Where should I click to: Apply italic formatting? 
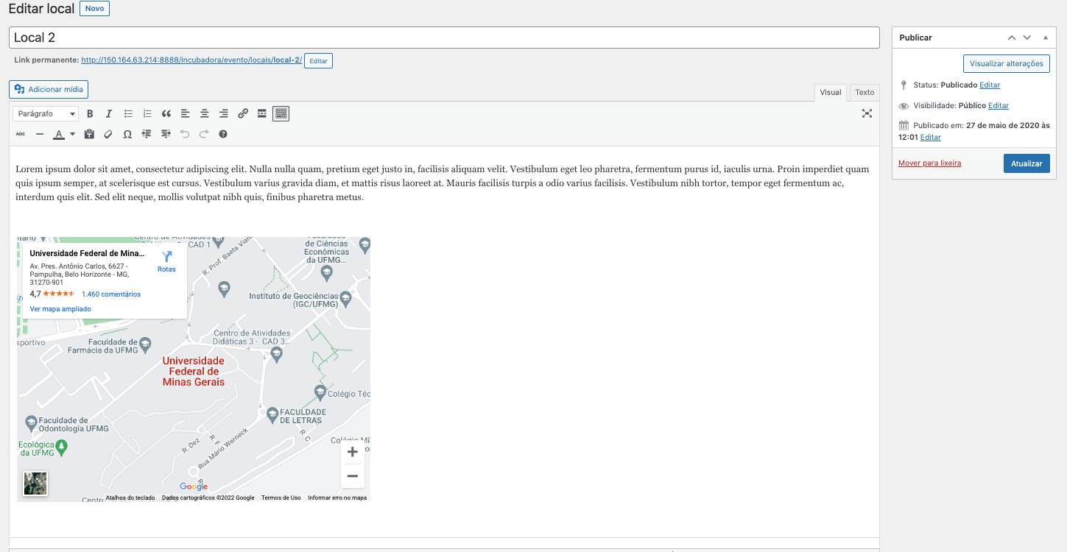tap(109, 114)
